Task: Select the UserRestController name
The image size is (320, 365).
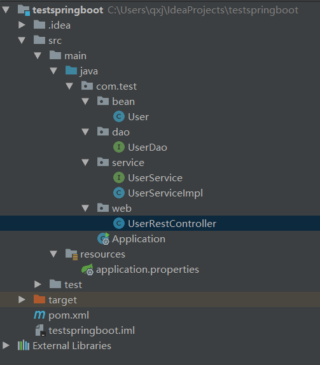Action: [172, 224]
